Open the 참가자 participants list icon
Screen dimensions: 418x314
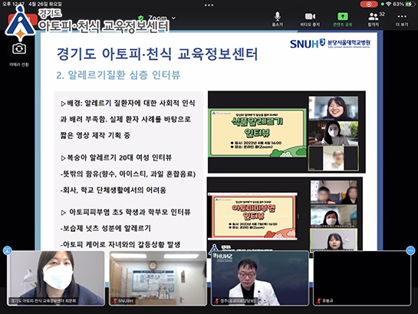(x=374, y=17)
